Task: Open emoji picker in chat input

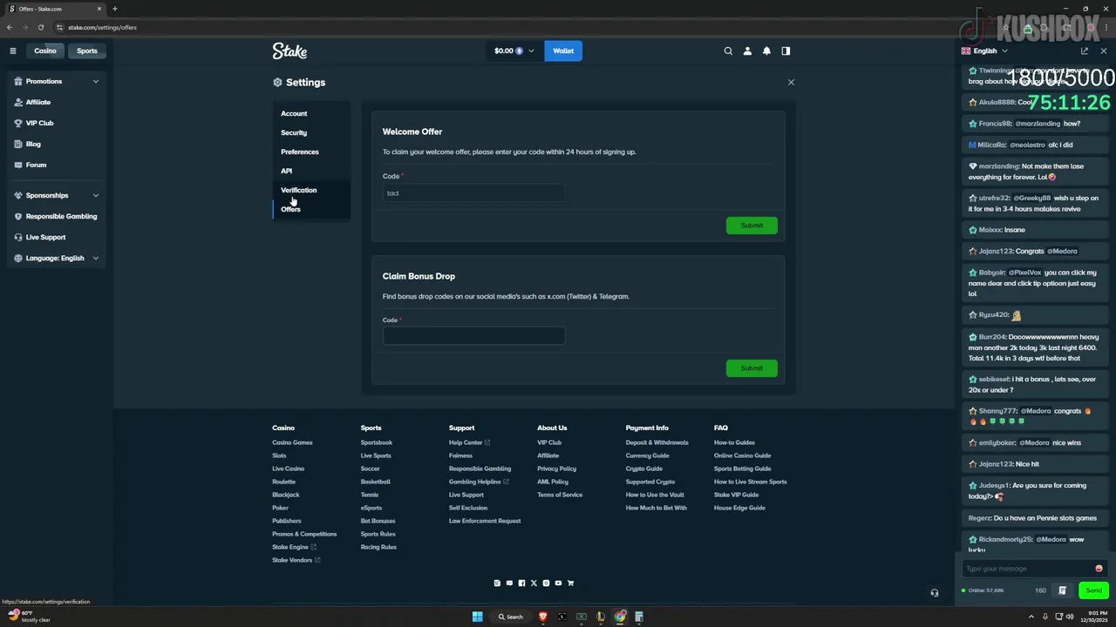Action: point(1099,569)
